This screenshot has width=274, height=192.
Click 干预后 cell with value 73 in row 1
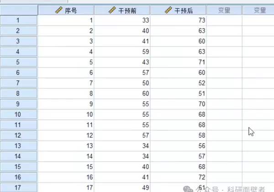point(179,20)
